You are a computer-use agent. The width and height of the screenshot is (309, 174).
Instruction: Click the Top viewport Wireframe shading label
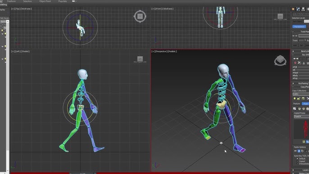26,9
